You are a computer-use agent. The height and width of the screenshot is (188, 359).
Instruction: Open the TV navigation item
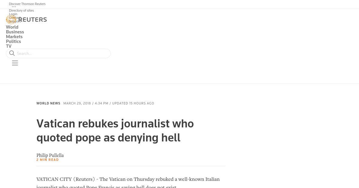coord(9,46)
